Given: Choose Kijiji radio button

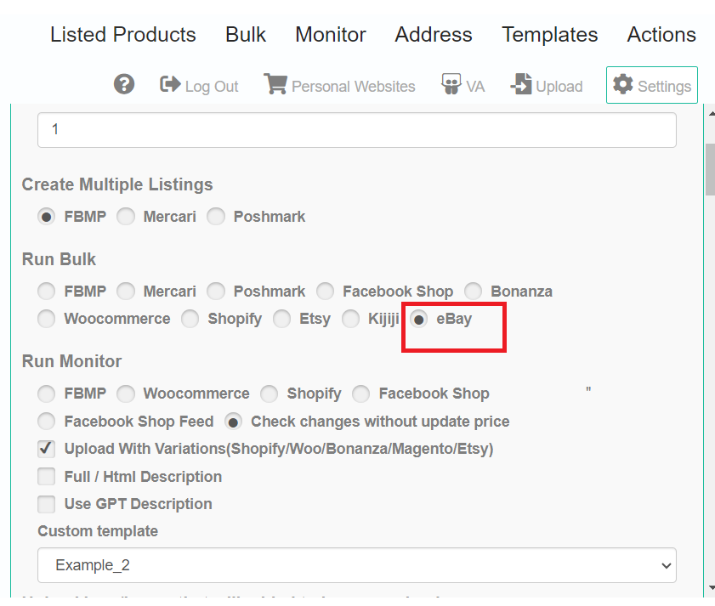Looking at the screenshot, I should click(350, 319).
